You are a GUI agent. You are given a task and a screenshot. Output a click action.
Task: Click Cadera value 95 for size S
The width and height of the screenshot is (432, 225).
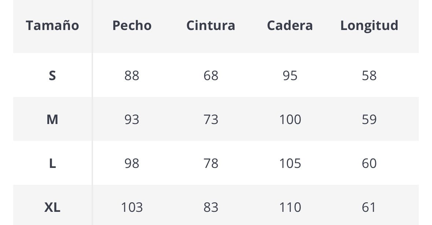(x=290, y=76)
